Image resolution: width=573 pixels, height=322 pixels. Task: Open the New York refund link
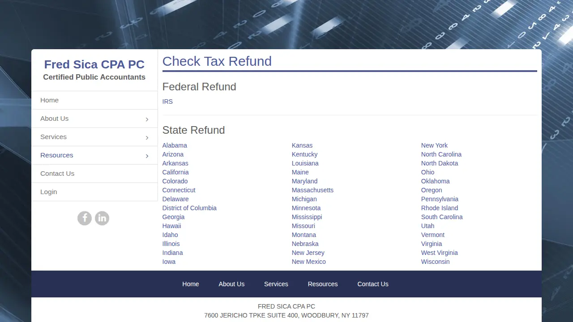point(434,145)
